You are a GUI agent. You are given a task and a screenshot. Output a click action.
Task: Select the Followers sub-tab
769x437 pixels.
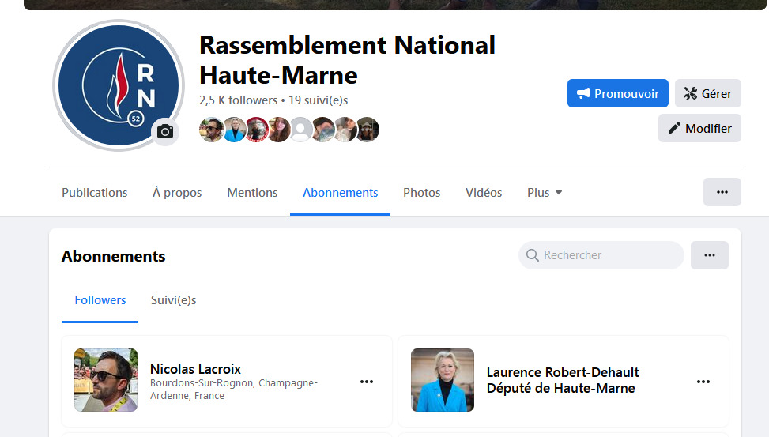click(100, 300)
